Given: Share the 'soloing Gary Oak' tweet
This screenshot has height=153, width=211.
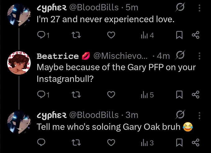Looking at the screenshot, I should tap(195, 142).
